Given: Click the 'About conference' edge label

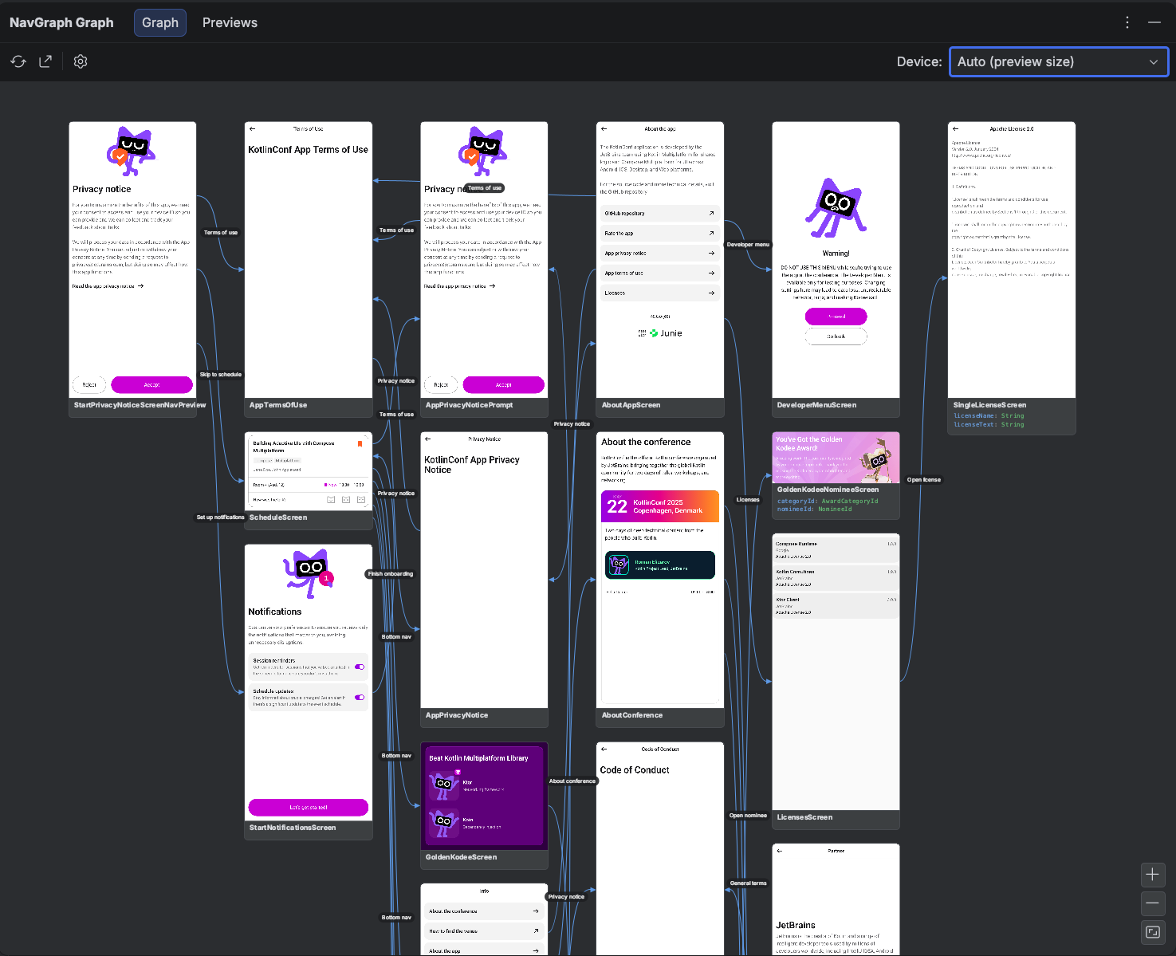Looking at the screenshot, I should tap(572, 781).
